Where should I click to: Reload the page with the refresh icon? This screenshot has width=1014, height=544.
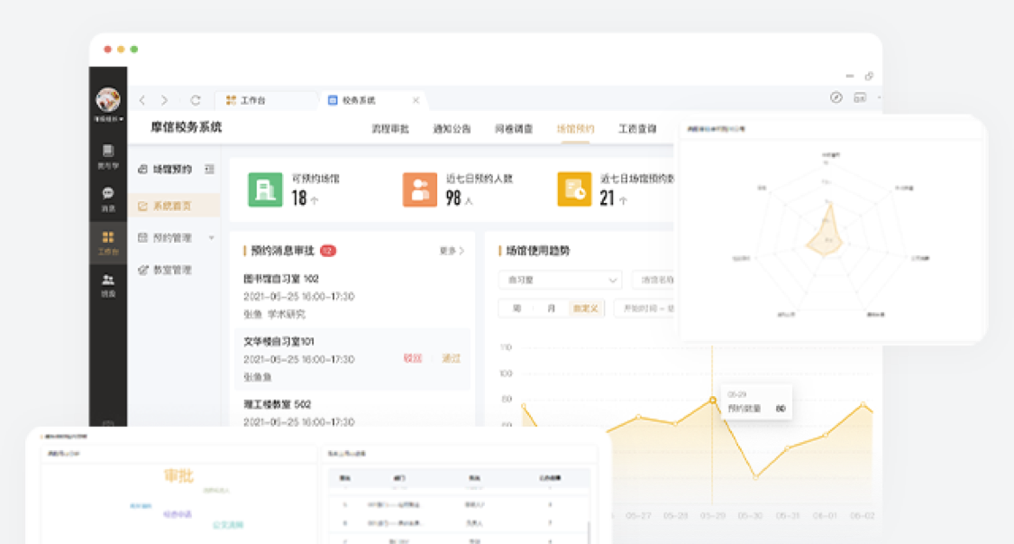(x=196, y=100)
